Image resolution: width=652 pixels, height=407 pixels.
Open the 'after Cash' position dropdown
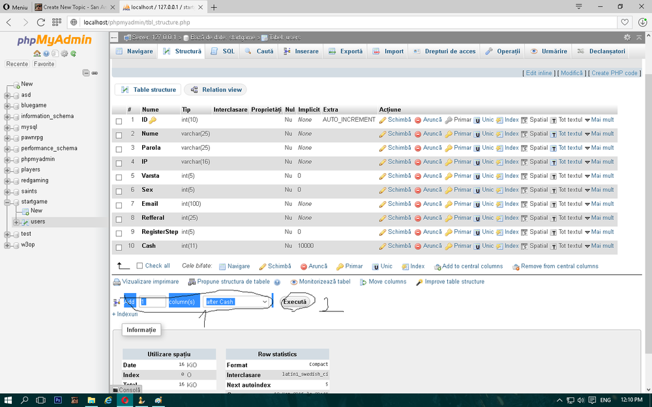236,302
